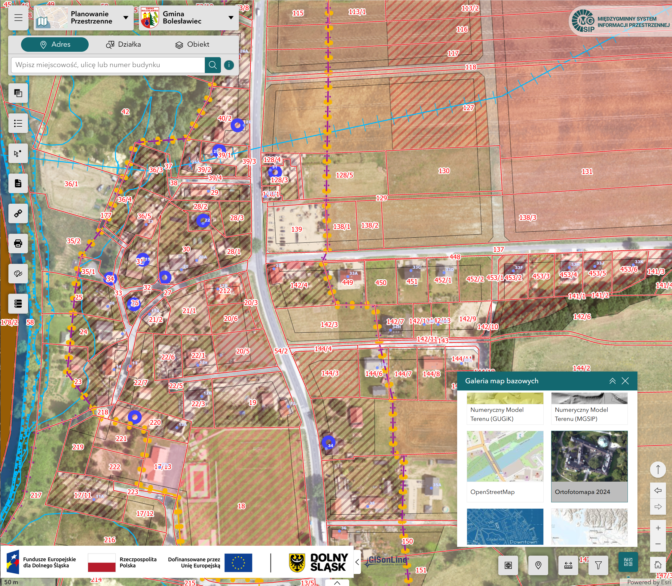Viewport: 672px width, 586px height.
Task: Toggle the basemap gallery widget button
Action: point(628,562)
